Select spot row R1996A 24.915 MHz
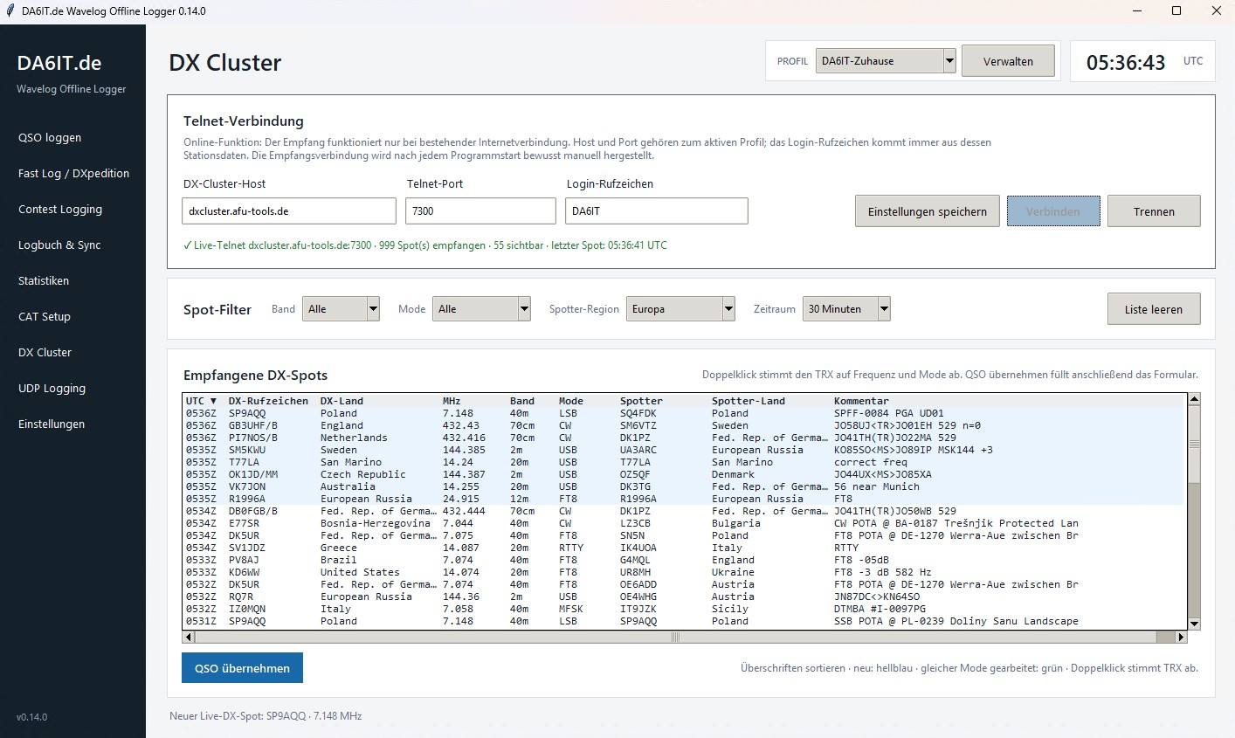Image resolution: width=1235 pixels, height=738 pixels. 684,499
